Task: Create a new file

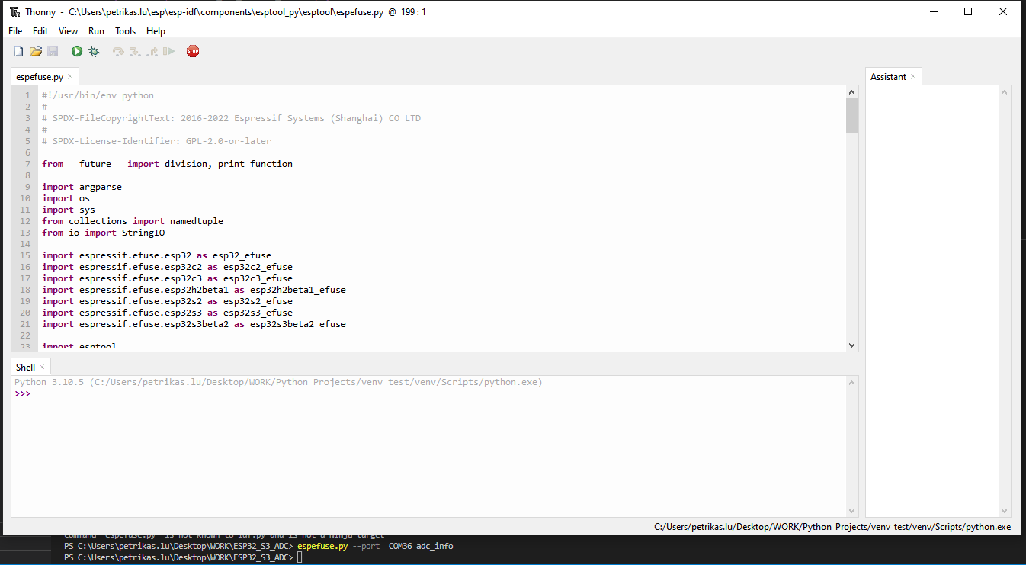Action: pos(18,50)
